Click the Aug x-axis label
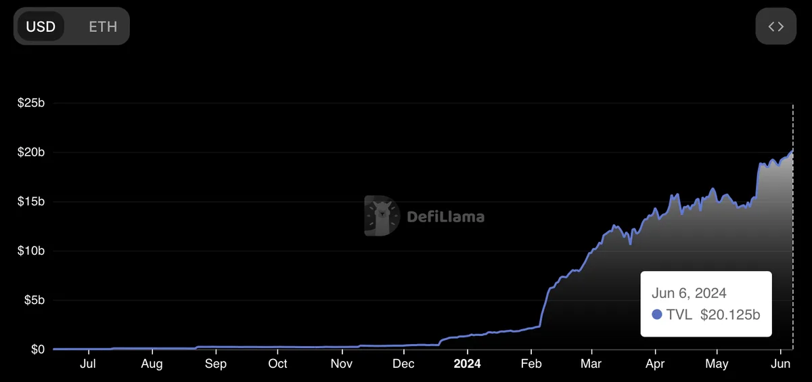The width and height of the screenshot is (812, 382). pyautogui.click(x=152, y=364)
